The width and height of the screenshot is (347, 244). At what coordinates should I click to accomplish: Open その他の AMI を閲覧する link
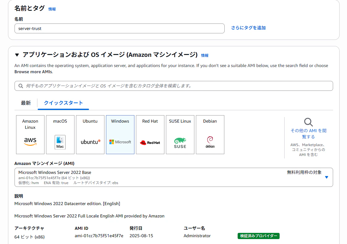coord(308,134)
